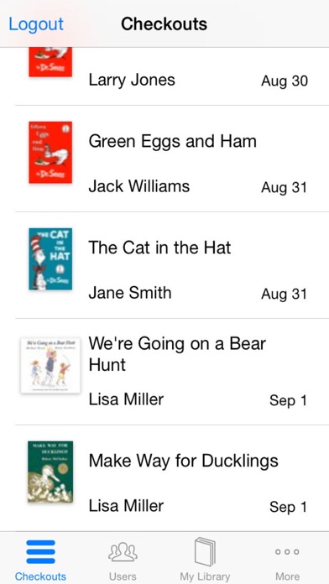
Task: Select the Green Eggs and Ham title
Action: click(173, 142)
